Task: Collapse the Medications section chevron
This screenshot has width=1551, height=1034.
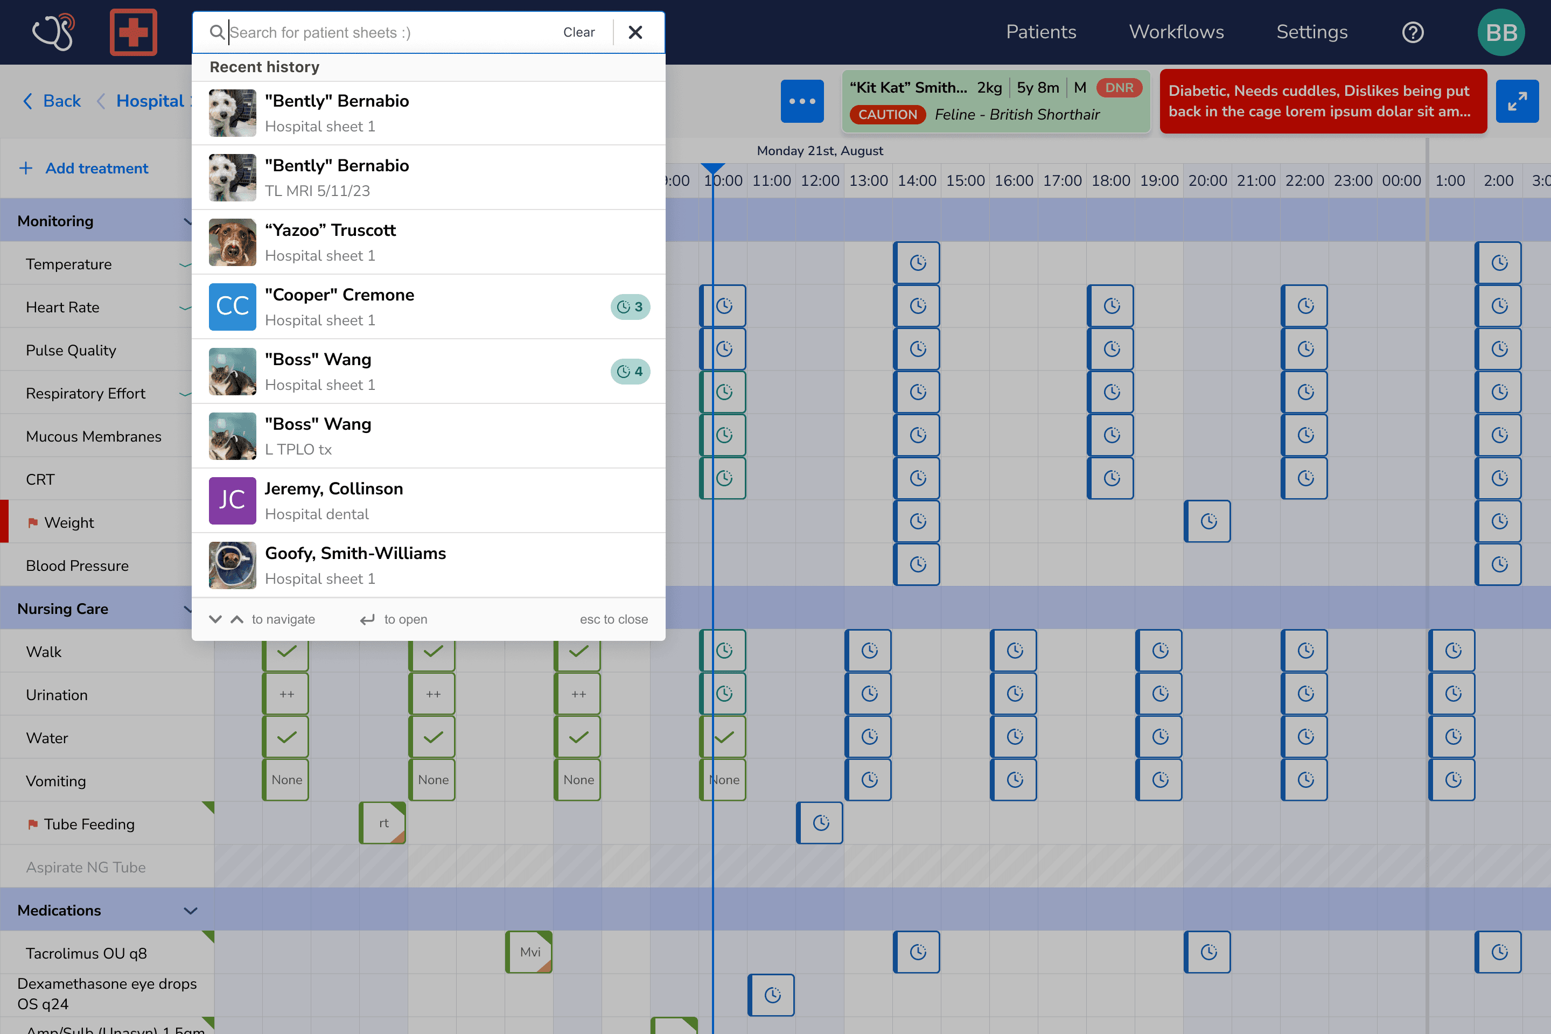Action: 191,911
